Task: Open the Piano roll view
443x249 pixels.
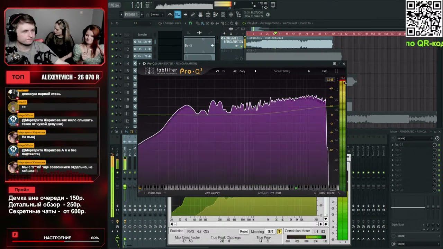Action: click(x=215, y=15)
